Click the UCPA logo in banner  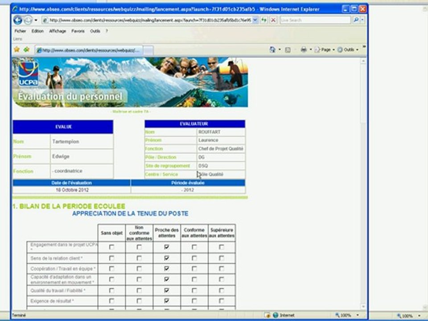pyautogui.click(x=29, y=74)
